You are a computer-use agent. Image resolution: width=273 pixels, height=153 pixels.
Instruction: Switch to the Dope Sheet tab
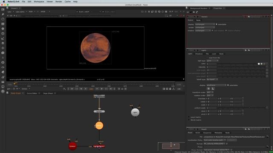(48, 93)
